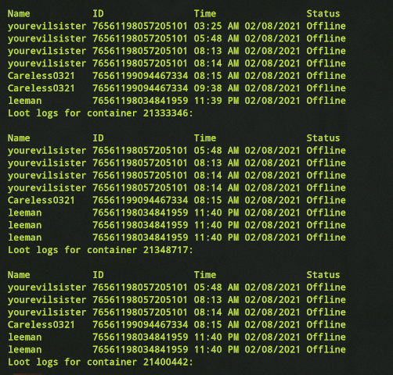
Task: Click the first table's 'Name' column header
Action: [19, 13]
